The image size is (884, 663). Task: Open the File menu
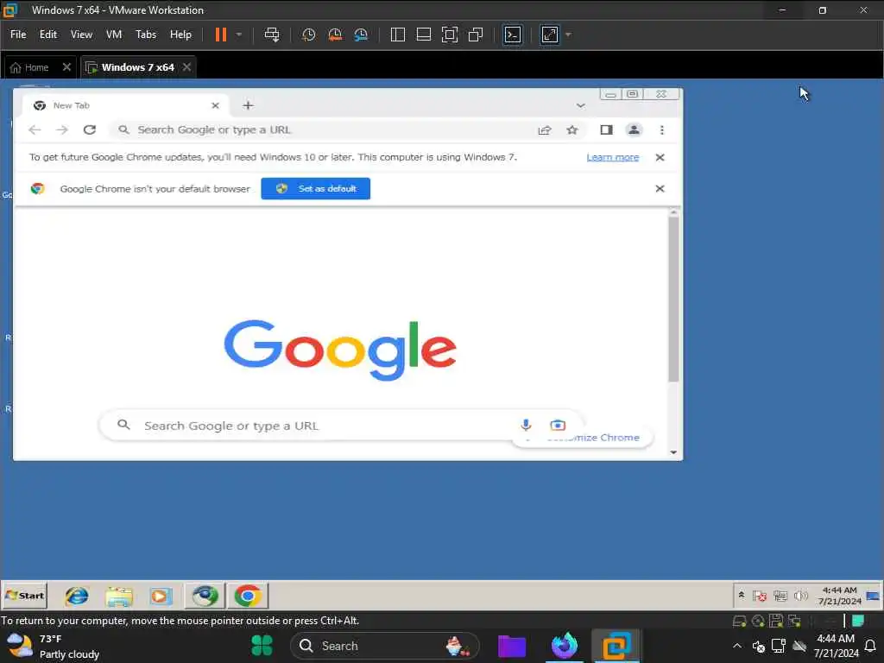pyautogui.click(x=18, y=35)
